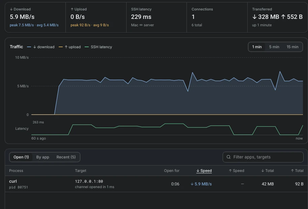This screenshot has width=308, height=209.
Task: Click the 'now' axis label
Action: coord(299,138)
